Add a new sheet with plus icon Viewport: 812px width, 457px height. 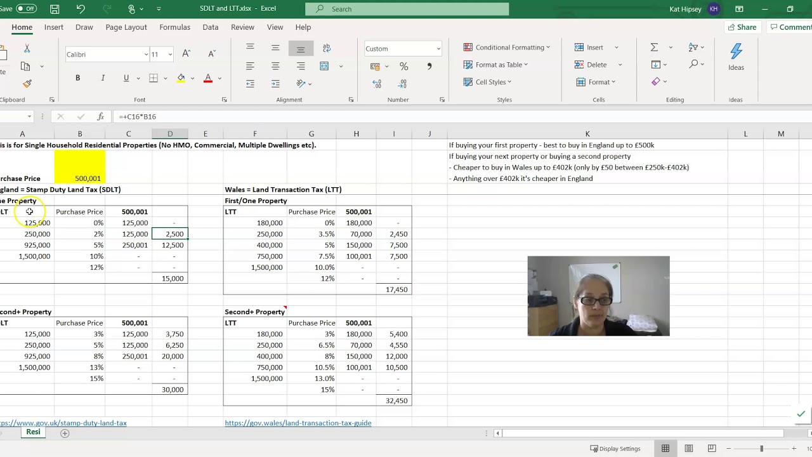pos(65,433)
